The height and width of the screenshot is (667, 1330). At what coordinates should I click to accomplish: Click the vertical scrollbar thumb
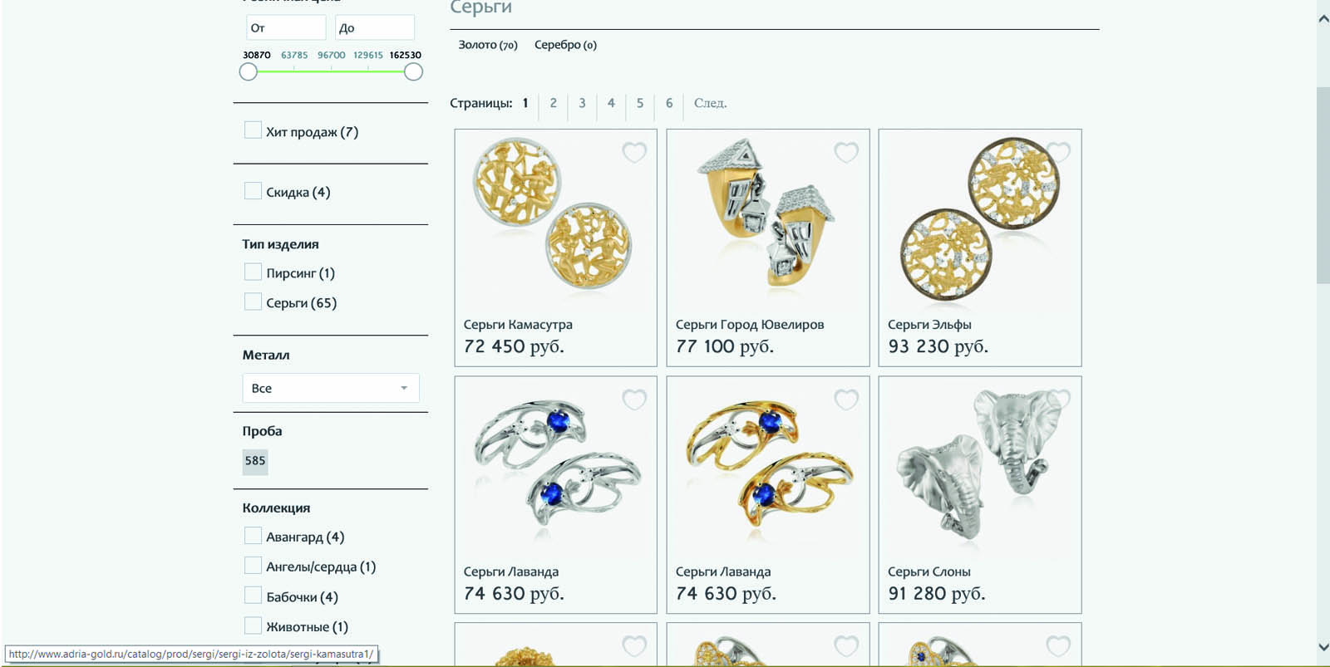tap(1323, 184)
